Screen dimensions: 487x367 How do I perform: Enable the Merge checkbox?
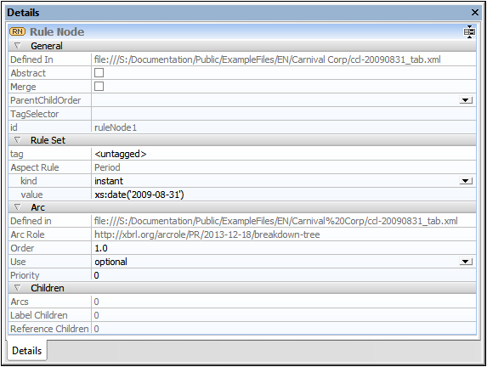(99, 87)
